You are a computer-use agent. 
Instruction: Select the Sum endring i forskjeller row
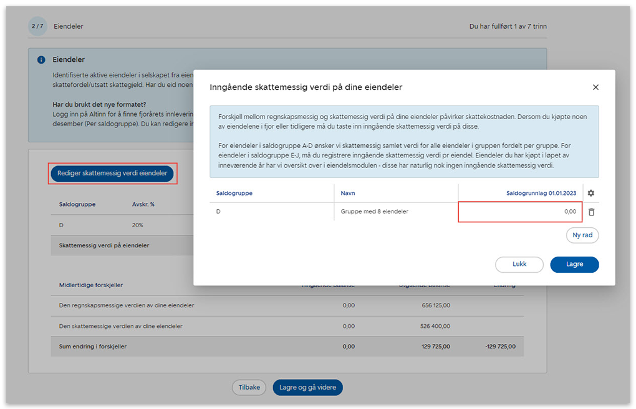92,346
